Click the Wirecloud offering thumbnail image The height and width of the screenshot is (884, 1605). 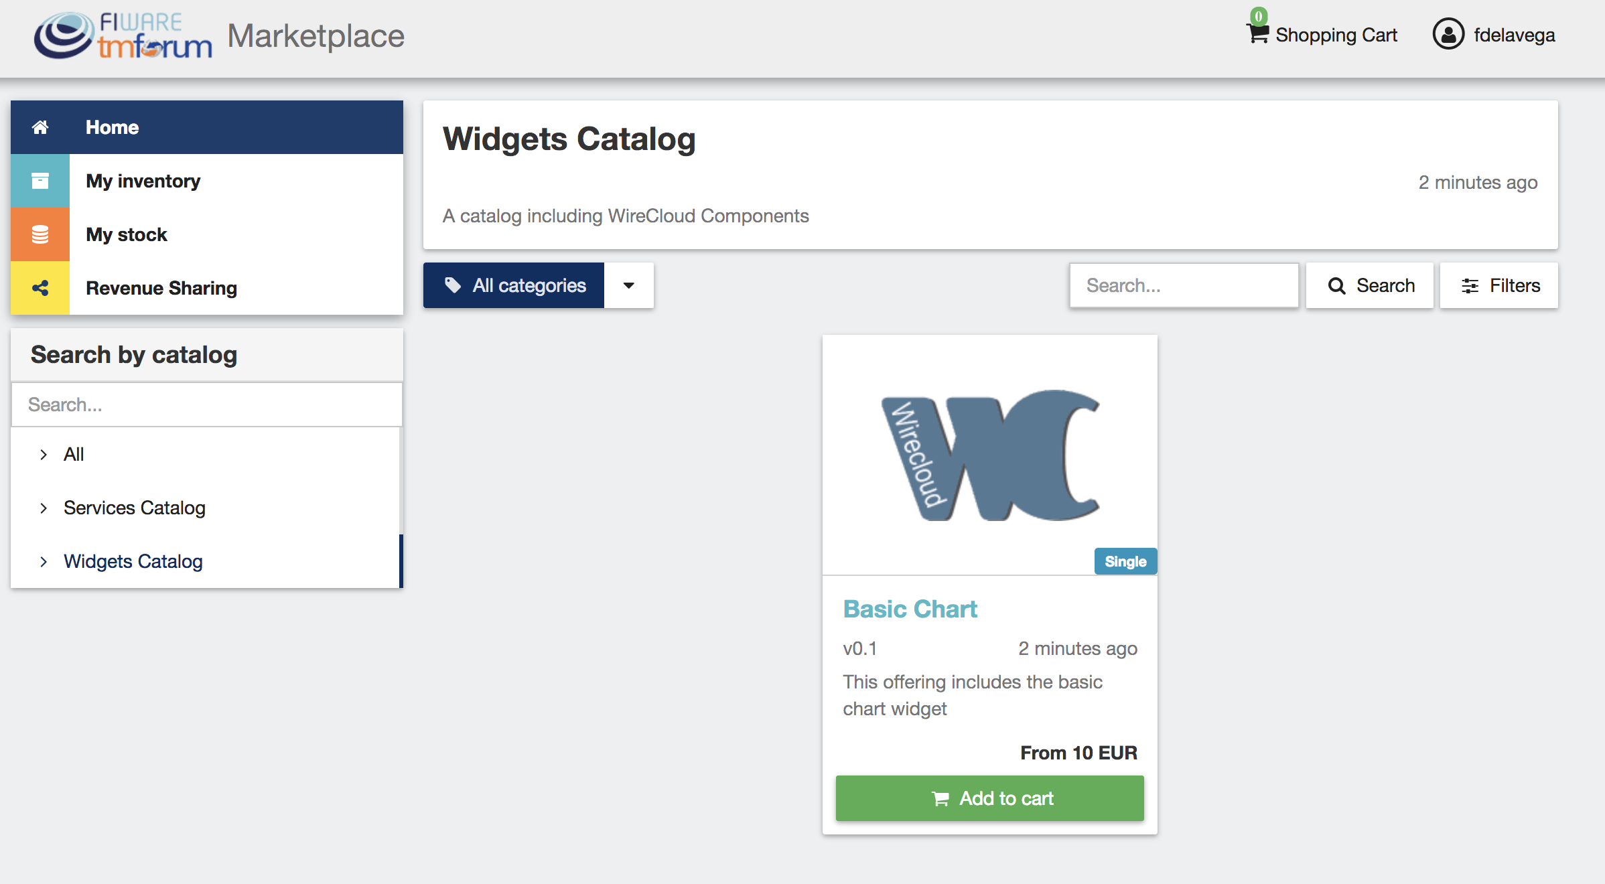pos(990,455)
